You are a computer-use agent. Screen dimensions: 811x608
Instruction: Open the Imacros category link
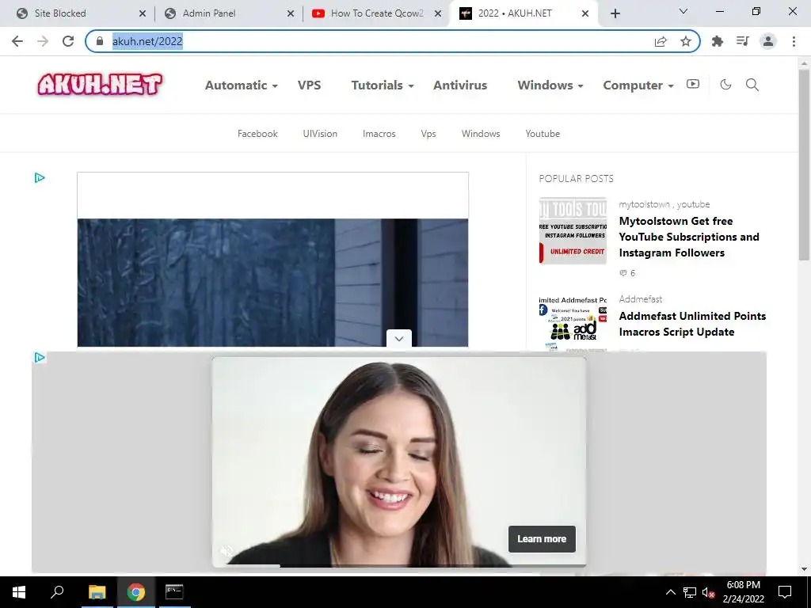point(379,134)
